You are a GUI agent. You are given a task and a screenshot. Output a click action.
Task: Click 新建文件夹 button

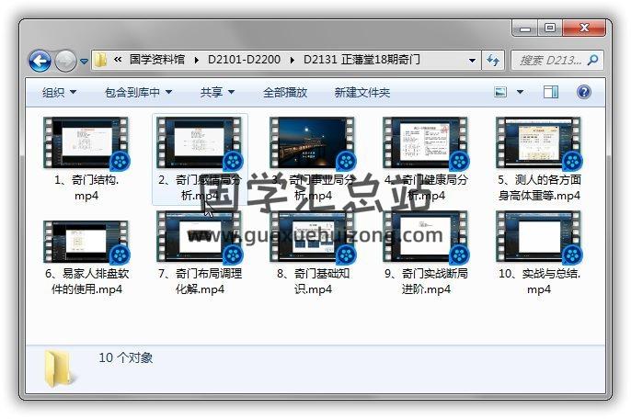pyautogui.click(x=362, y=93)
